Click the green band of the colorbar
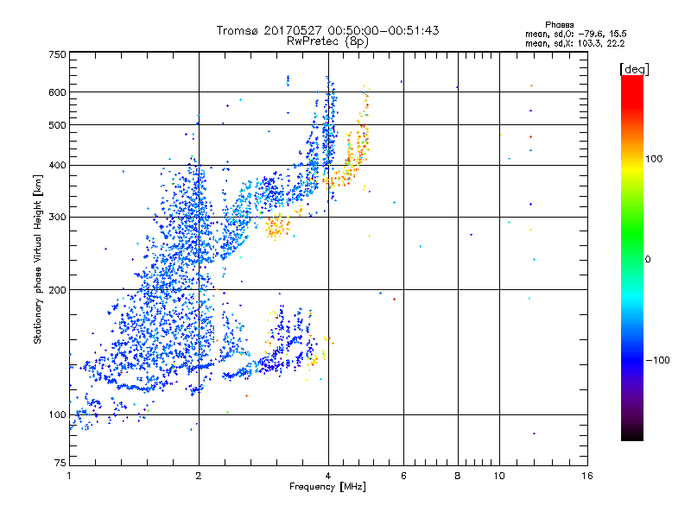The width and height of the screenshot is (691, 518). click(x=632, y=231)
